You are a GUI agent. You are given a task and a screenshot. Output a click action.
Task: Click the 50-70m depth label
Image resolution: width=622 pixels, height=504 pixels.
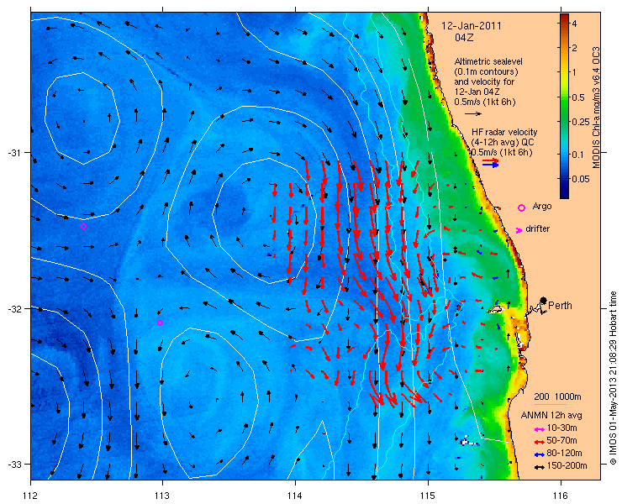[x=561, y=441]
